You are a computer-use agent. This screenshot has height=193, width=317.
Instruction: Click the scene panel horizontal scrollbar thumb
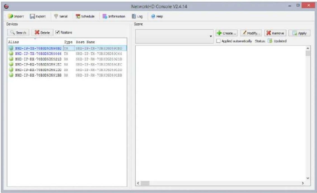(x=145, y=183)
